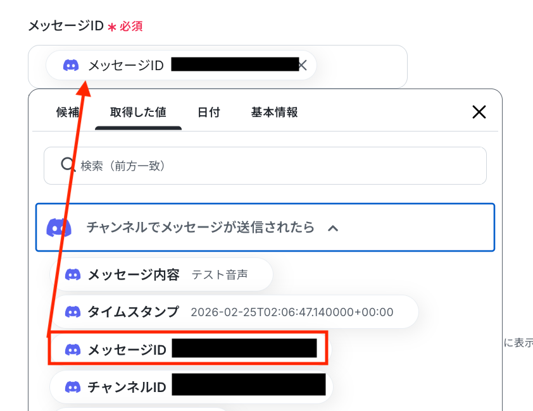Select the 取得した値 tab
This screenshot has height=411, width=533.
coord(138,112)
